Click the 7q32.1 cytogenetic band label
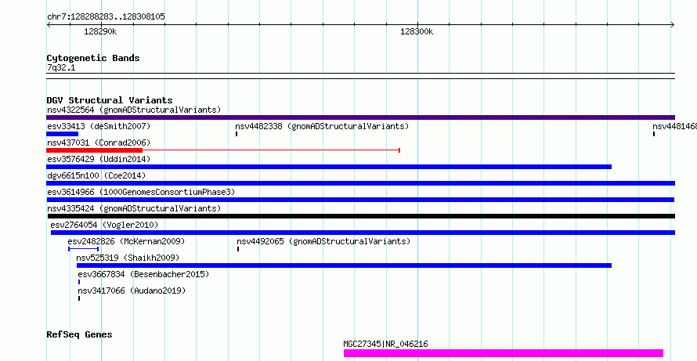Image resolution: width=697 pixels, height=361 pixels. pos(60,67)
